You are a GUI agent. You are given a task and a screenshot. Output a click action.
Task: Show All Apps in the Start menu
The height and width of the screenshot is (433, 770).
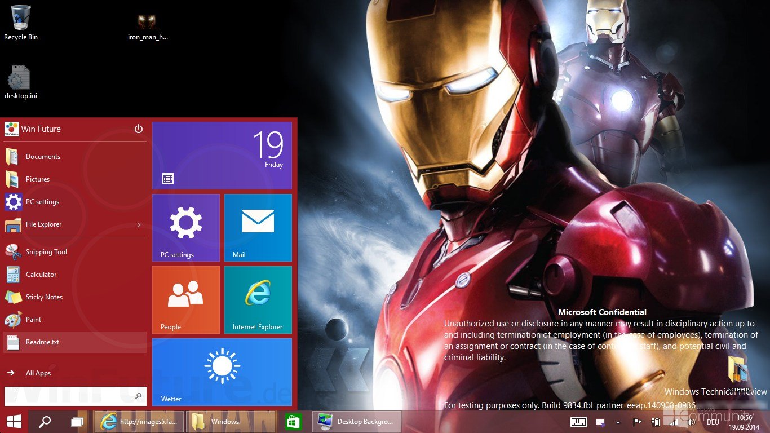pos(75,373)
